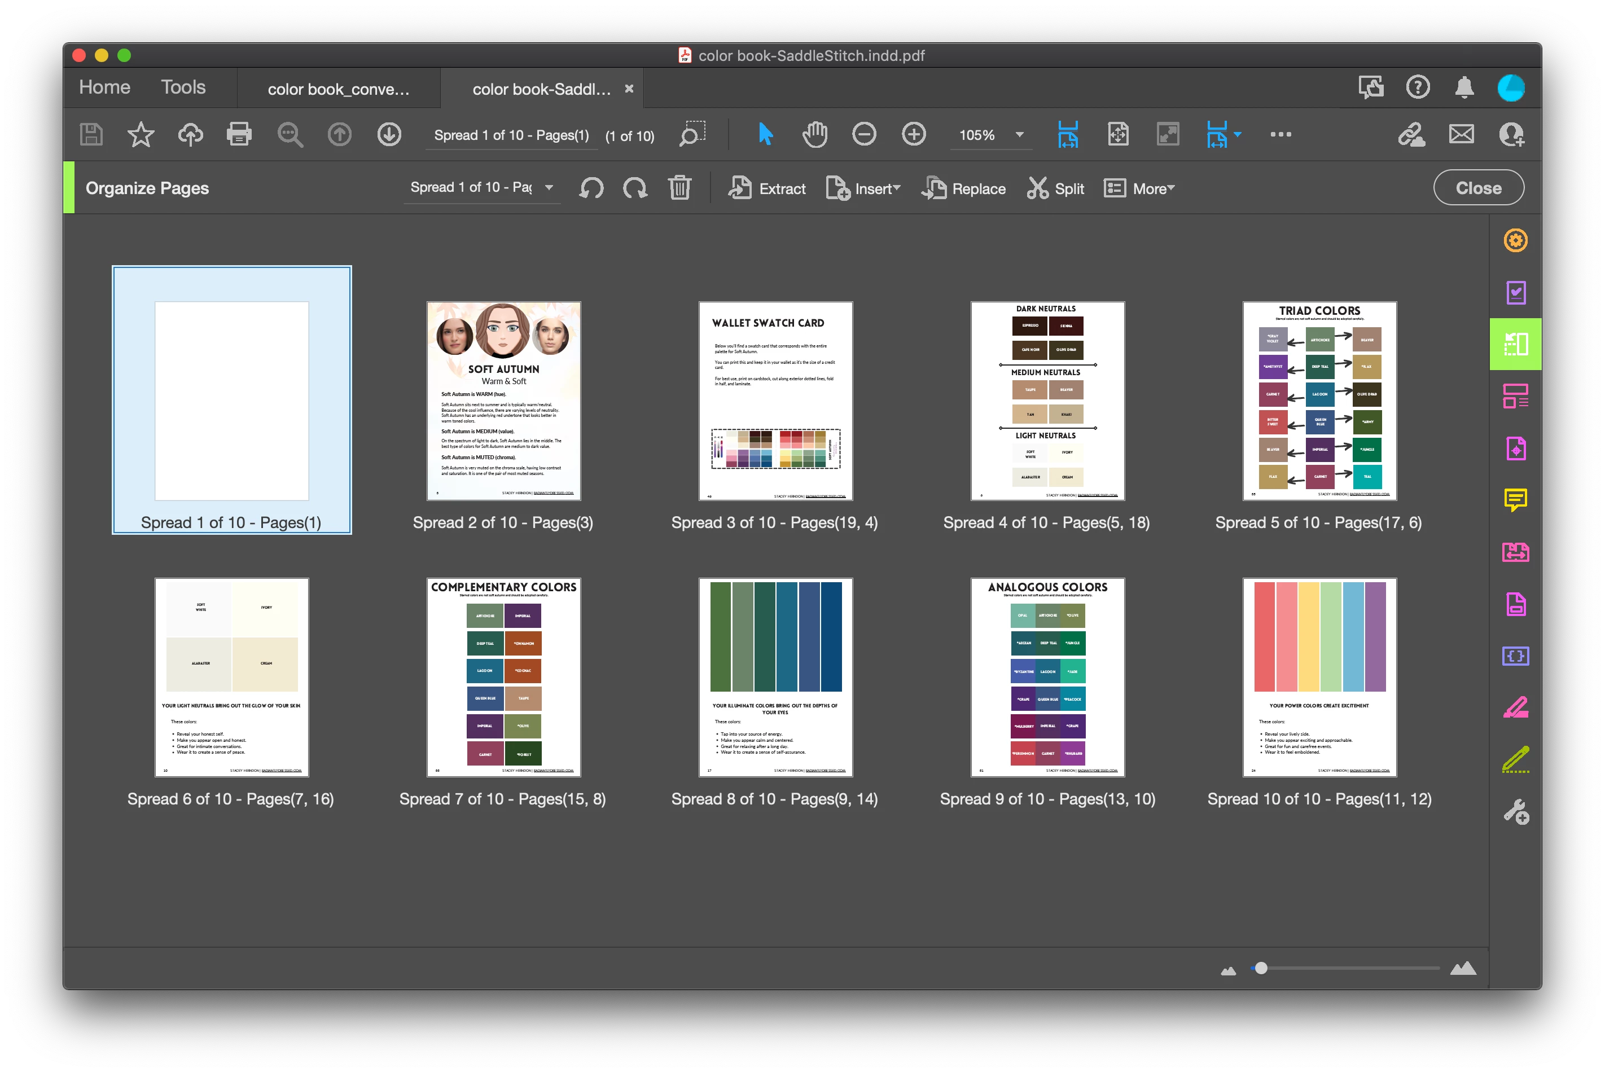This screenshot has height=1073, width=1605.
Task: Expand the Spread page range dropdown
Action: pyautogui.click(x=549, y=187)
